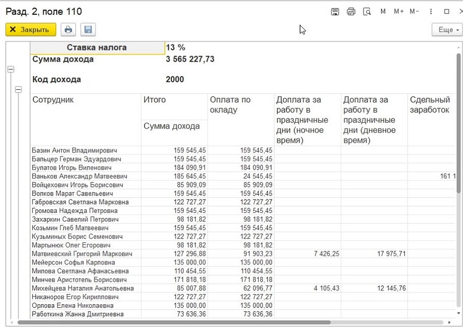Click the title bar print icon

point(351,12)
